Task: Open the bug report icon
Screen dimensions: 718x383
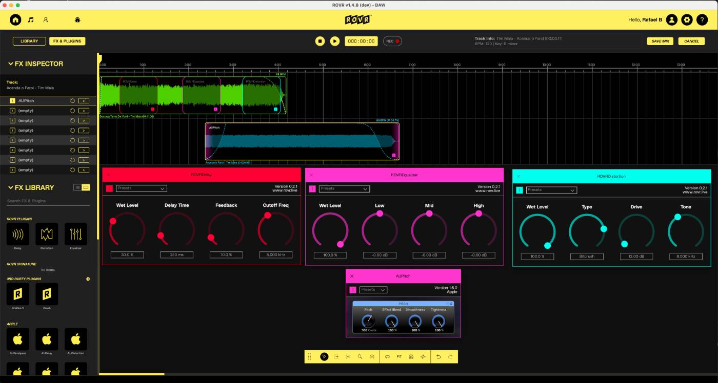Action: 78,20
